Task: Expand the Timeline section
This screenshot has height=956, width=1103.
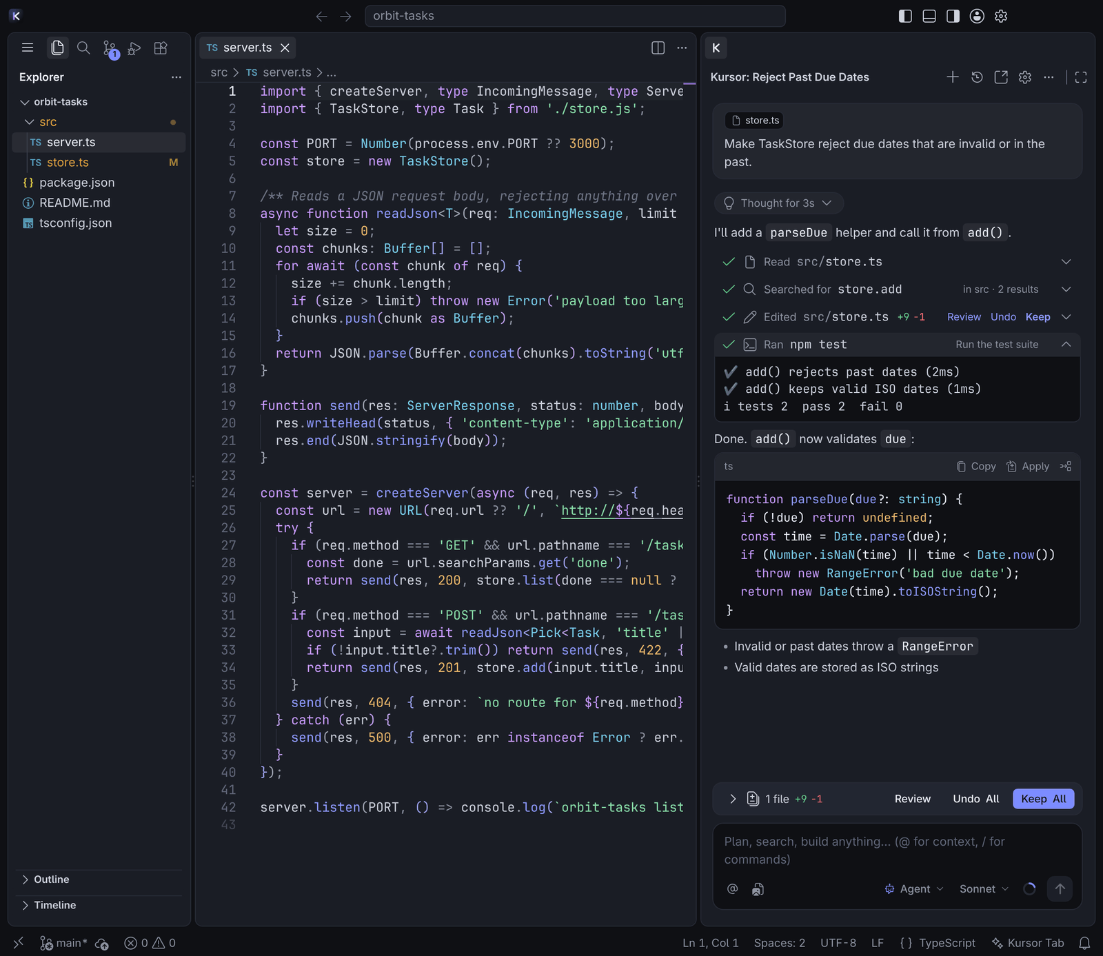Action: pyautogui.click(x=99, y=905)
